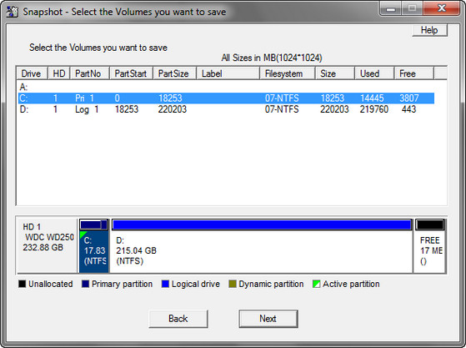Select the A: drive row in list

coord(226,87)
